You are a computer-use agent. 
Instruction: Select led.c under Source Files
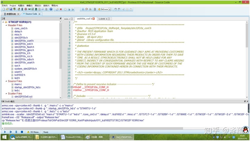click(x=17, y=90)
